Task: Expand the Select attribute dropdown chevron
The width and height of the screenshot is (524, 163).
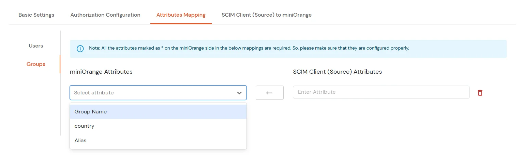Action: 239,93
